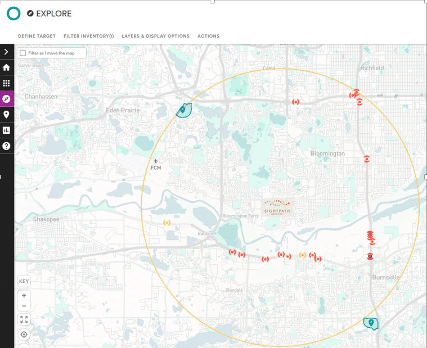Open the grid apps icon in sidebar
The image size is (427, 348).
click(x=7, y=83)
